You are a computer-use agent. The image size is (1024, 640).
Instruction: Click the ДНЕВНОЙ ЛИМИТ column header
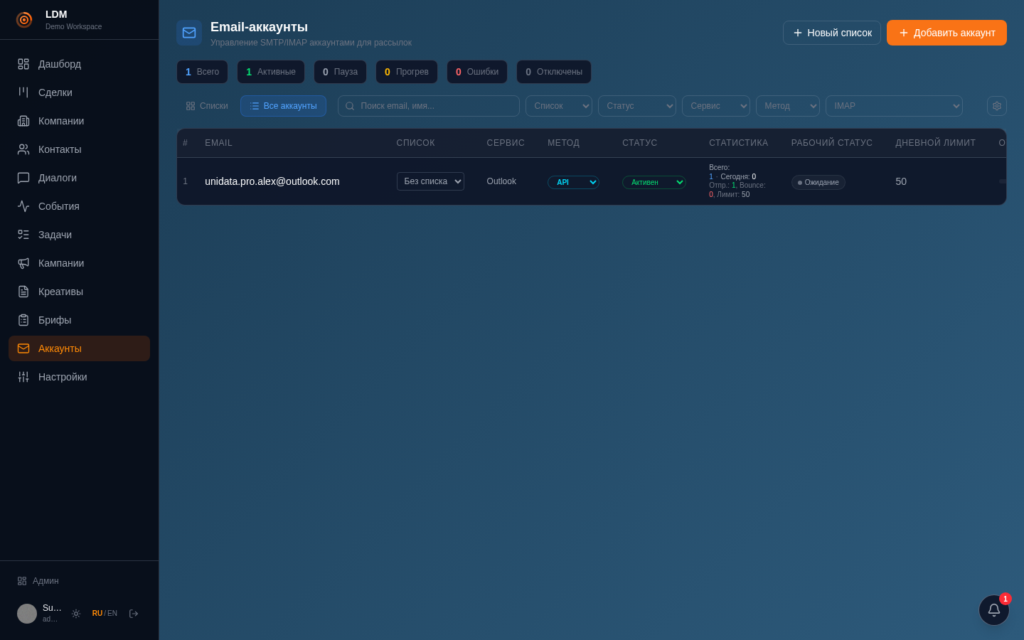click(936, 143)
